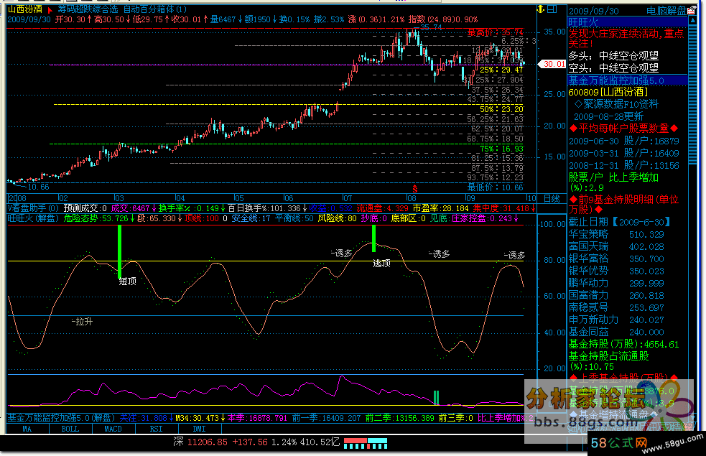Switch to the BOLL indicator tab
706x456 pixels.
(70, 429)
